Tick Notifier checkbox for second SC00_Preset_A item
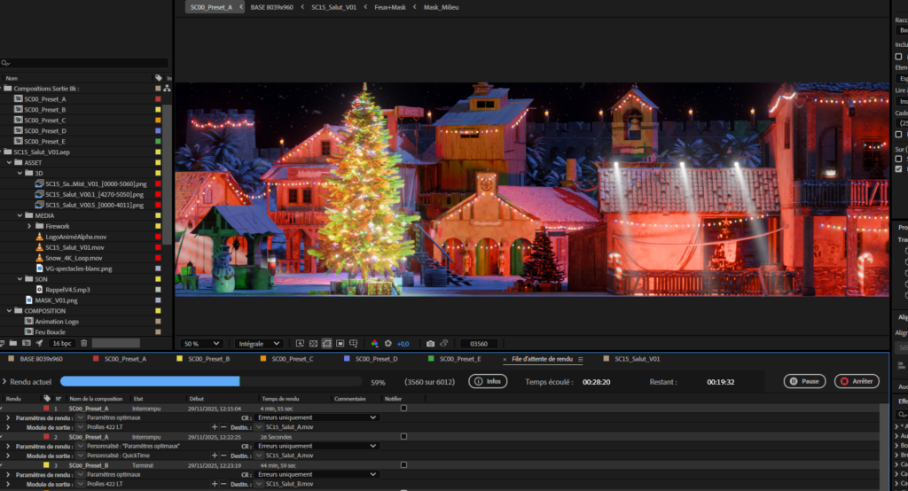The image size is (908, 491). point(403,437)
